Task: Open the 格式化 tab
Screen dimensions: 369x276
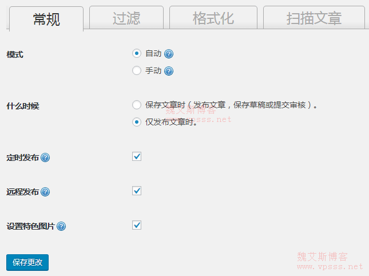Action: pos(213,18)
